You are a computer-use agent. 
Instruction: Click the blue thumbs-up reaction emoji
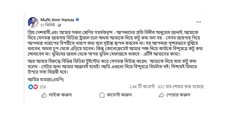click(31, 87)
